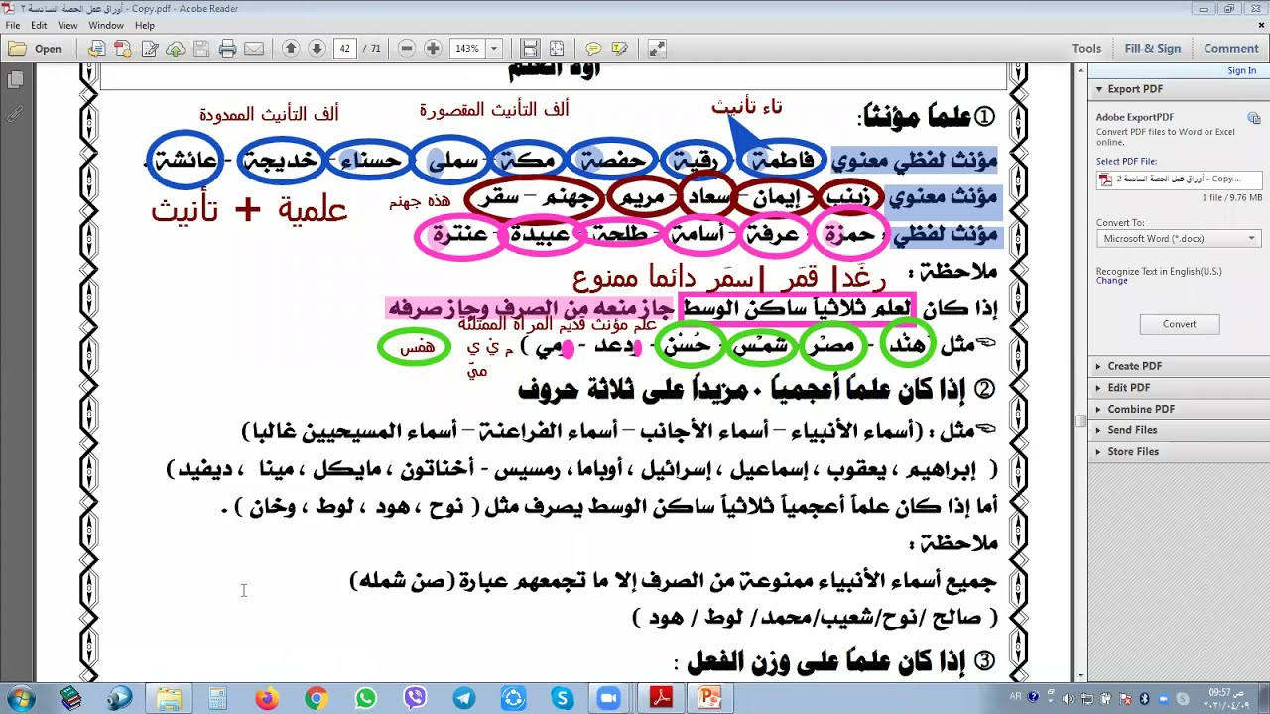
Task: Click Adobe Reader taskbar button
Action: point(661,699)
